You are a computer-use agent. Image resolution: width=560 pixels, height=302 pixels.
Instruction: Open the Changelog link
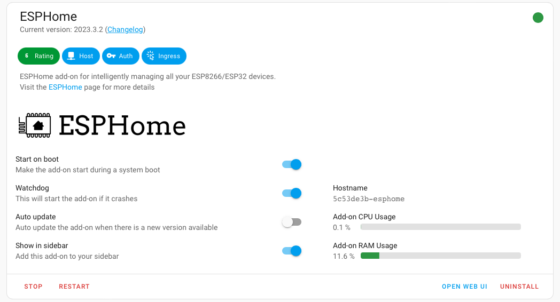coord(125,29)
